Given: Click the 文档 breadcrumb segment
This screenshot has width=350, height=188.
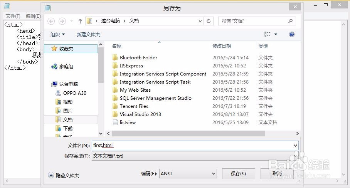Looking at the screenshot, I should coord(134,21).
